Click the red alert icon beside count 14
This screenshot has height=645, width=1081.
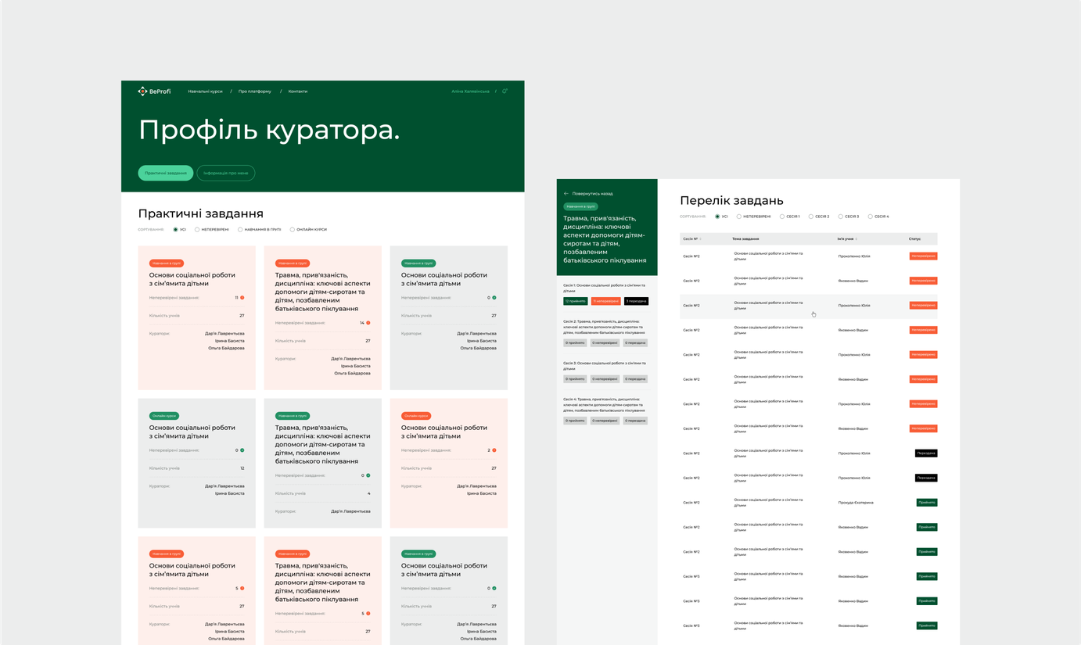(x=368, y=323)
